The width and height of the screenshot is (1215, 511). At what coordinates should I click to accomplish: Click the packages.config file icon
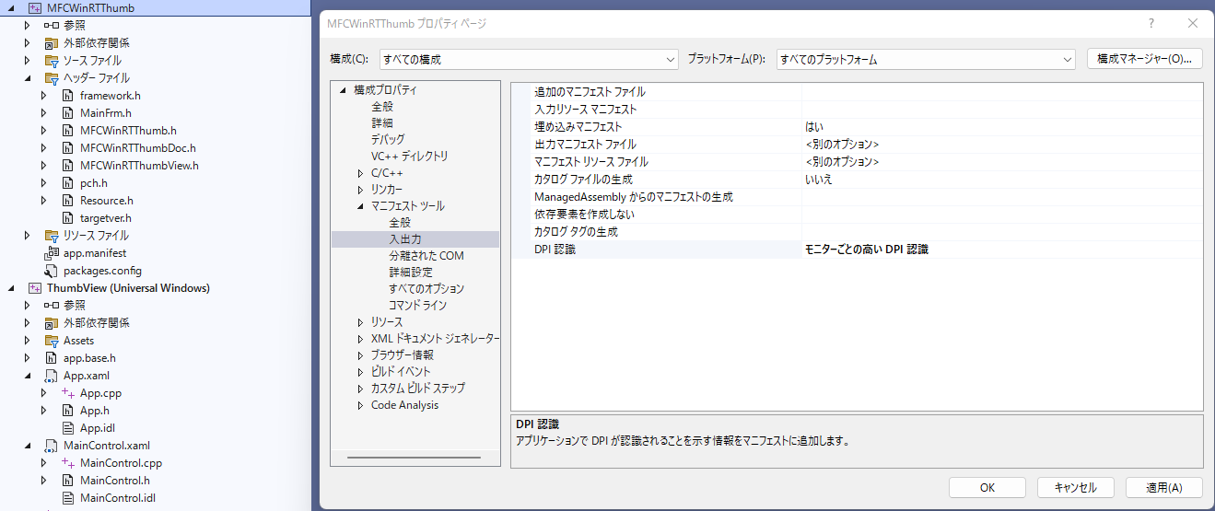point(52,271)
